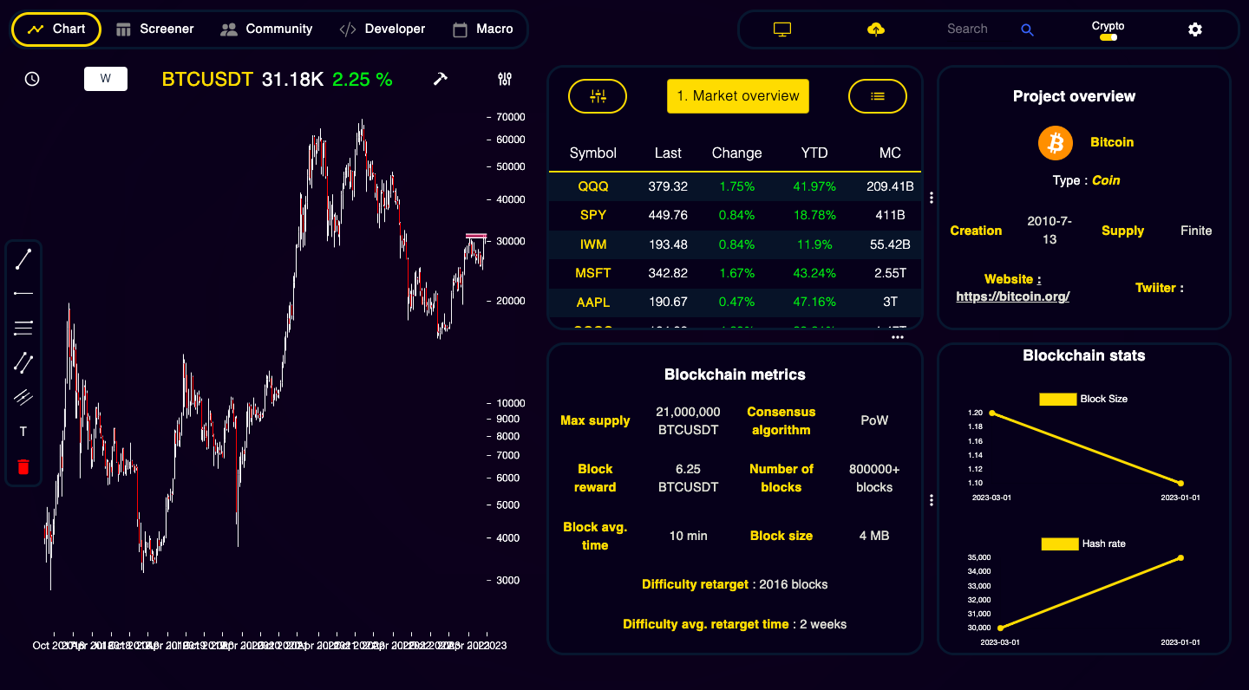Image resolution: width=1249 pixels, height=690 pixels.
Task: Click the Hash rate 2023-01-01 data point
Action: coord(1180,557)
